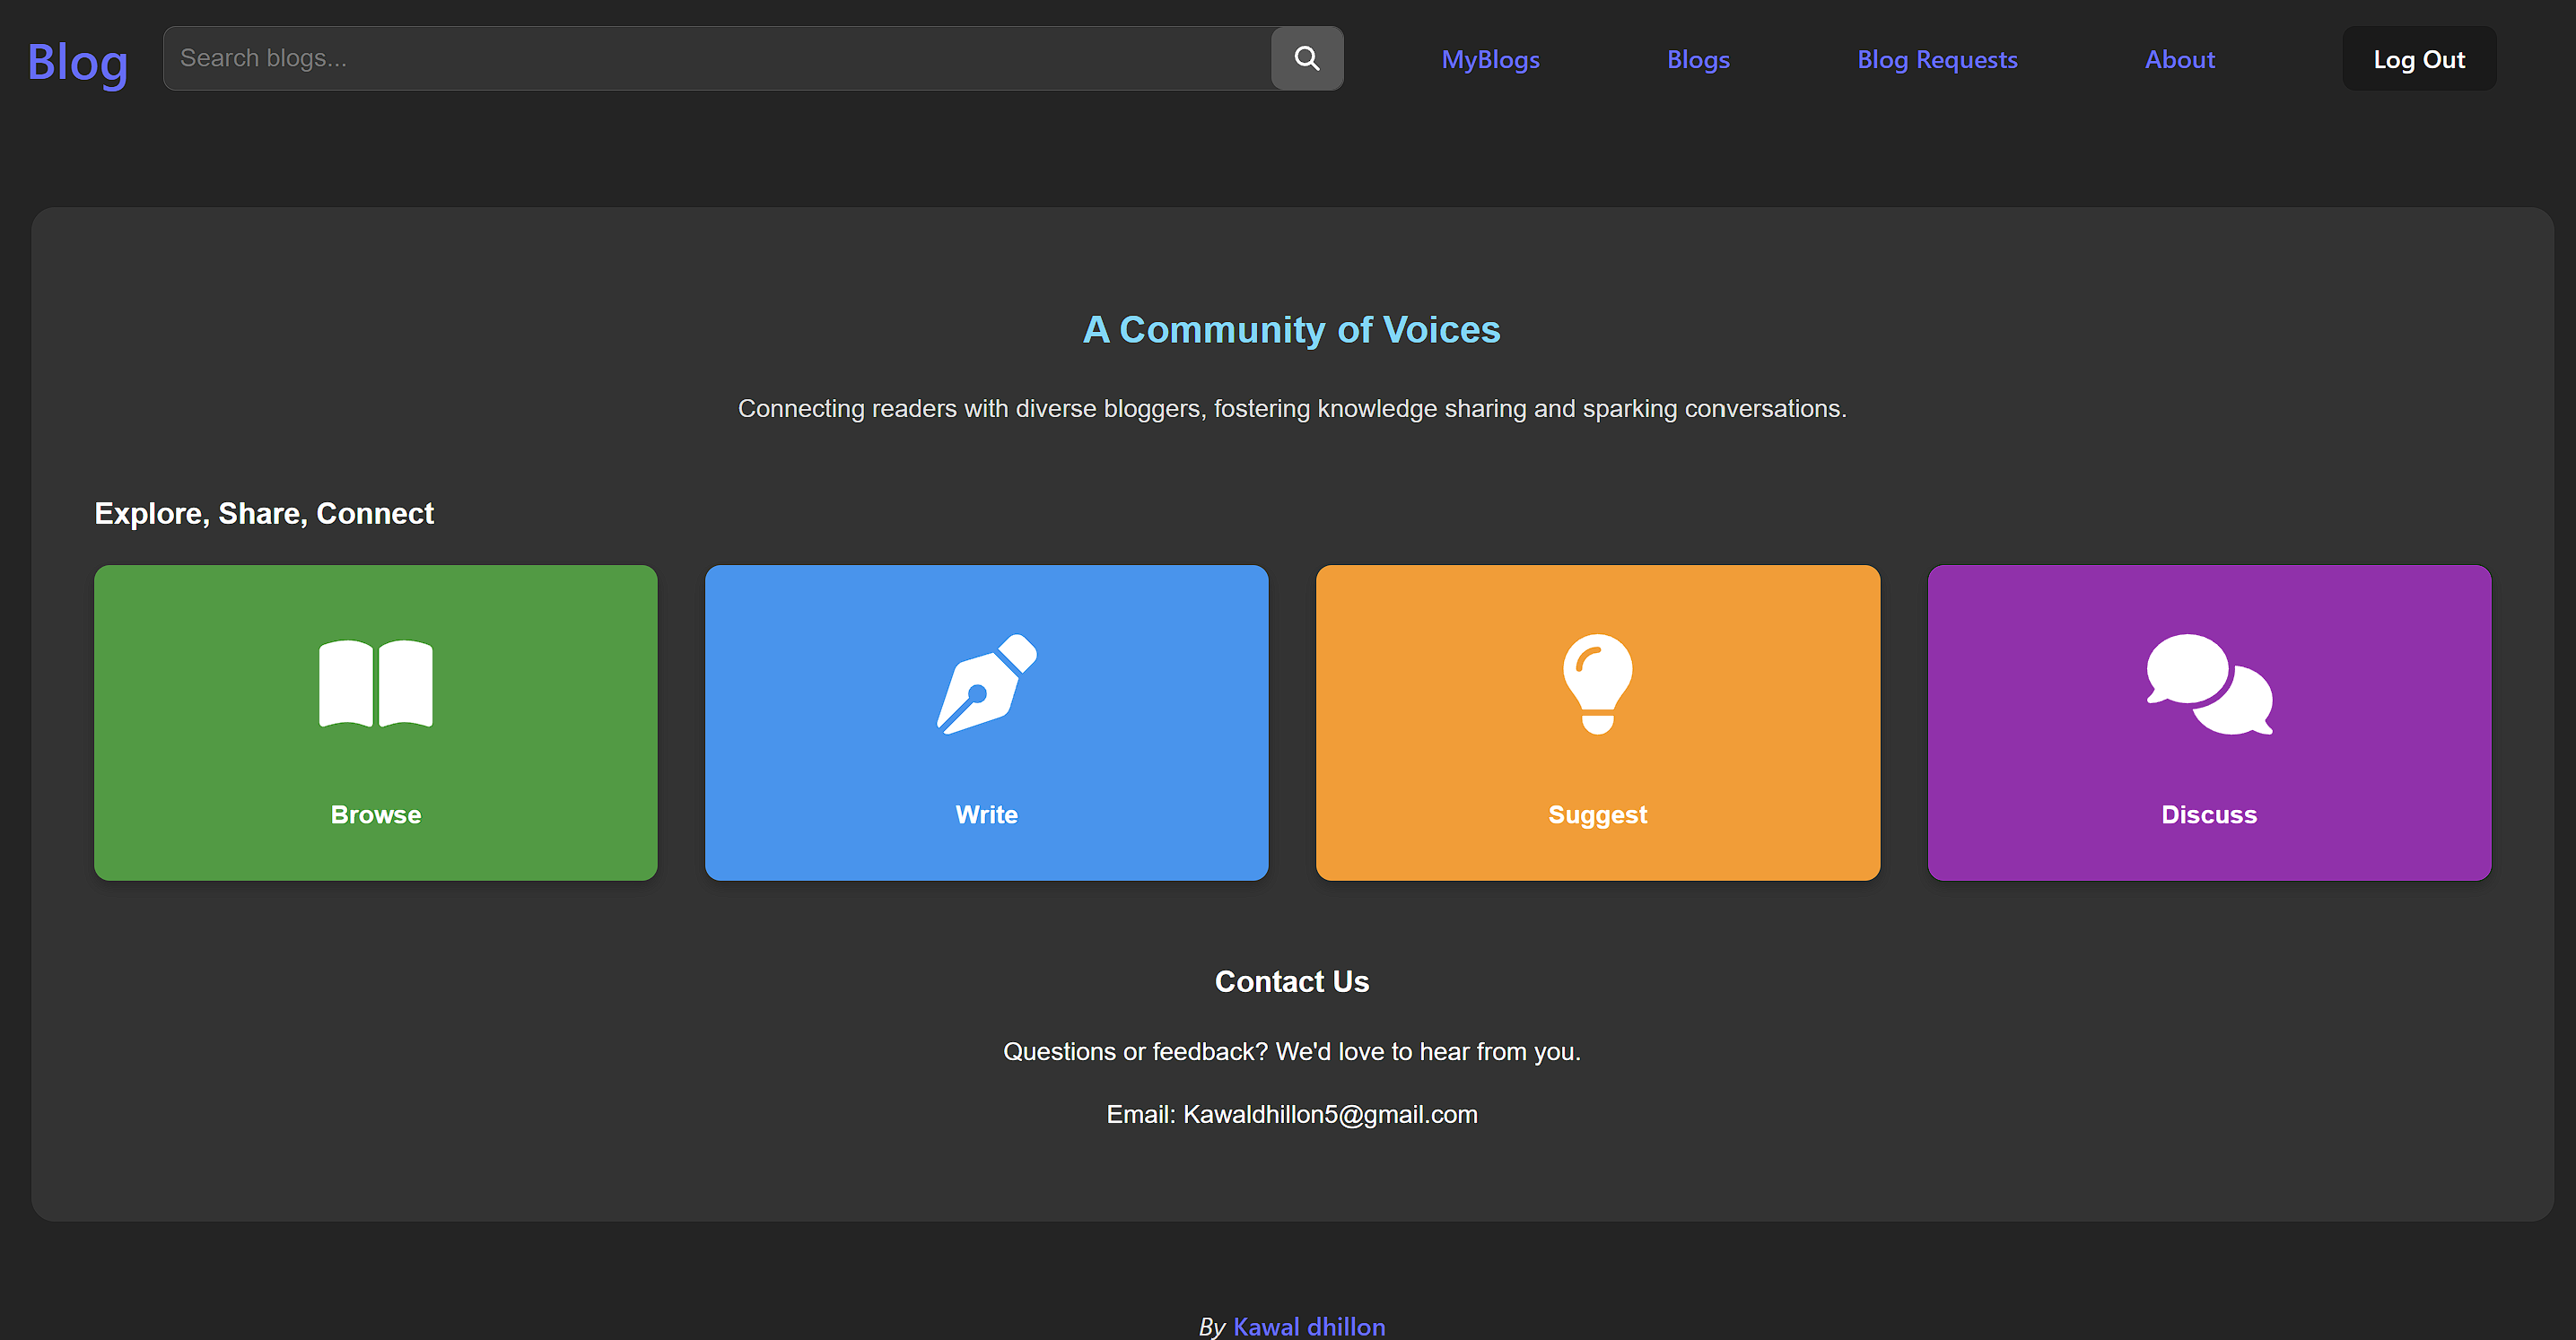Click the Explore, Share, Connect heading
The image size is (2576, 1340).
click(x=263, y=513)
